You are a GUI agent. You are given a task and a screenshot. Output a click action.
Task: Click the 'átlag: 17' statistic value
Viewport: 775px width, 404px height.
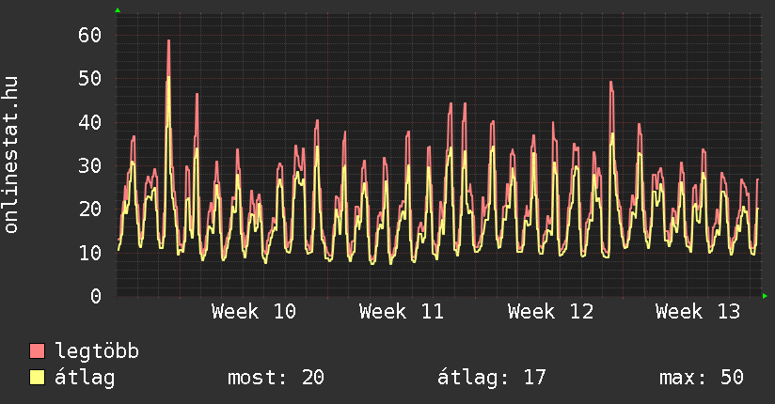click(491, 378)
